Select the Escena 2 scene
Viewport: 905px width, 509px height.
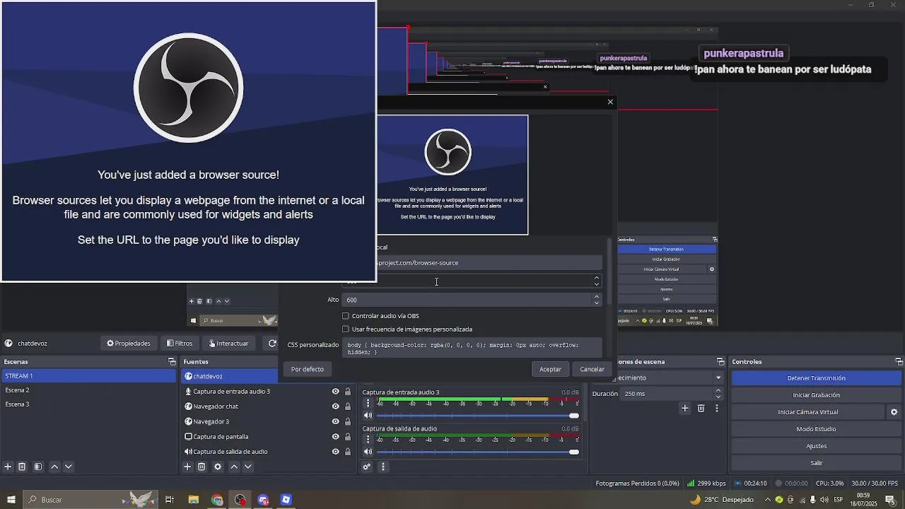pos(88,390)
